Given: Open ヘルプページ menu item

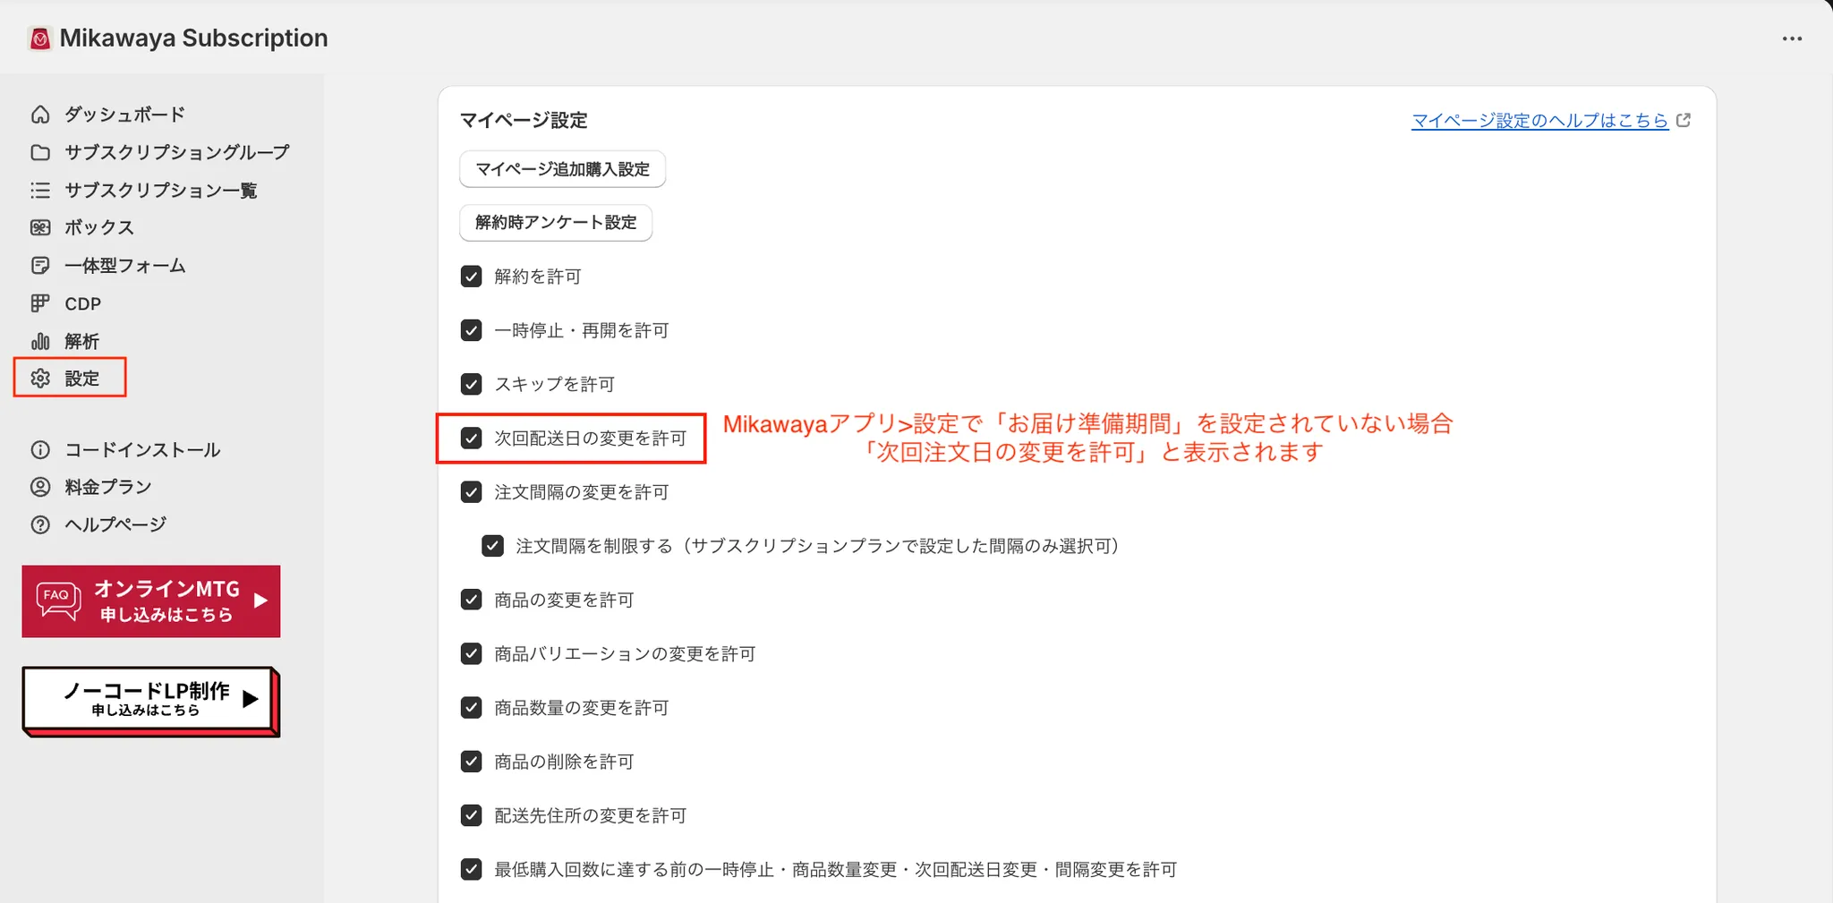Looking at the screenshot, I should tap(115, 524).
